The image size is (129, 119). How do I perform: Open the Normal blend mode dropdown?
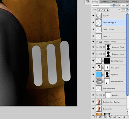tap(103, 5)
